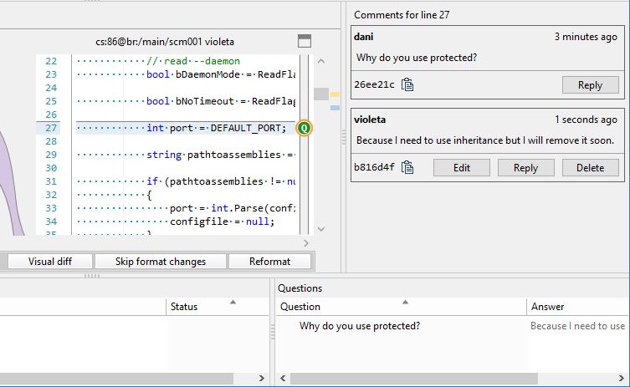Image resolution: width=630 pixels, height=387 pixels.
Task: Click the 'Questions' panel title
Action: pyautogui.click(x=300, y=288)
